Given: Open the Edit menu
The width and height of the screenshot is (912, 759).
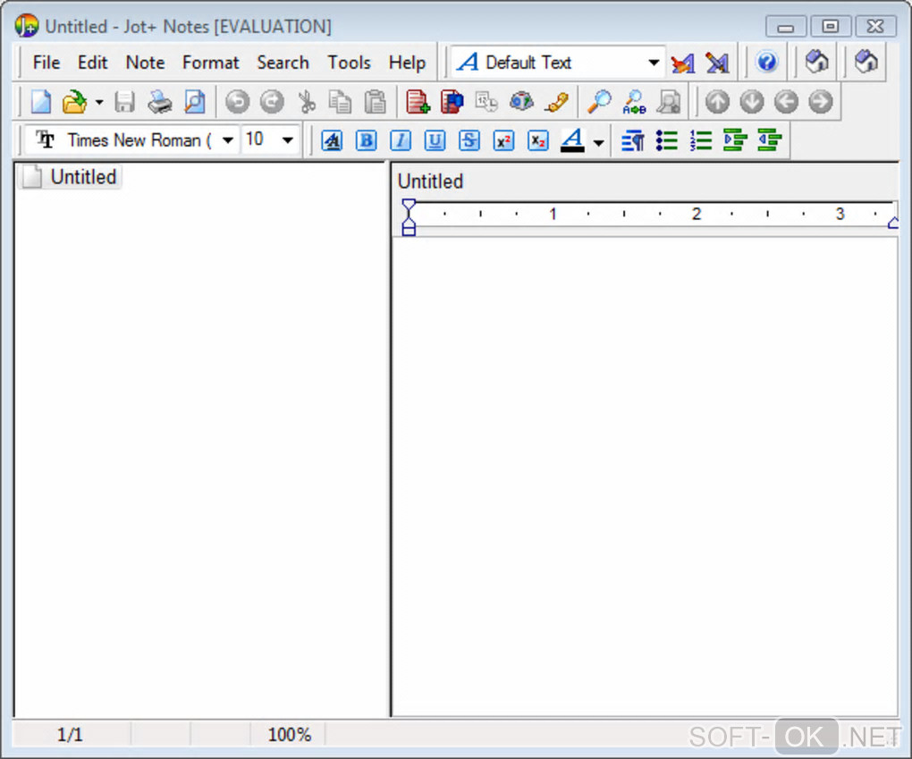Looking at the screenshot, I should click(92, 63).
